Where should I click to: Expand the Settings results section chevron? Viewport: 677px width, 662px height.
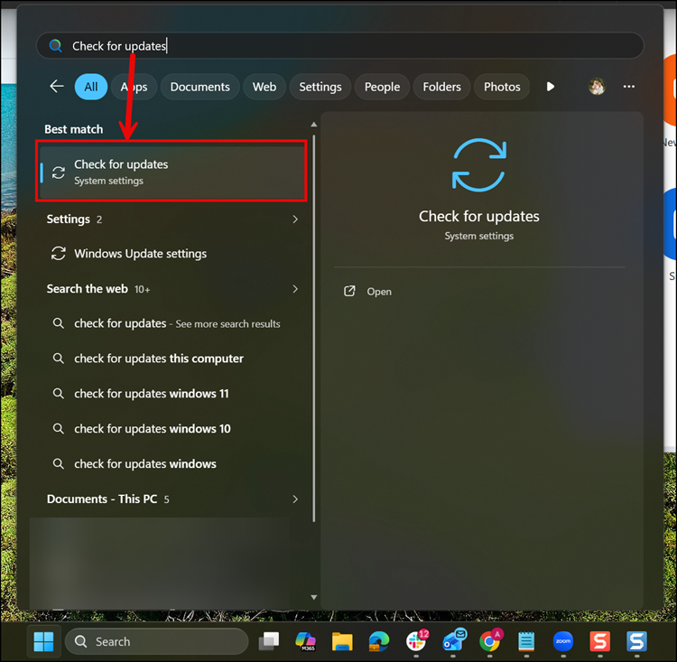(295, 219)
